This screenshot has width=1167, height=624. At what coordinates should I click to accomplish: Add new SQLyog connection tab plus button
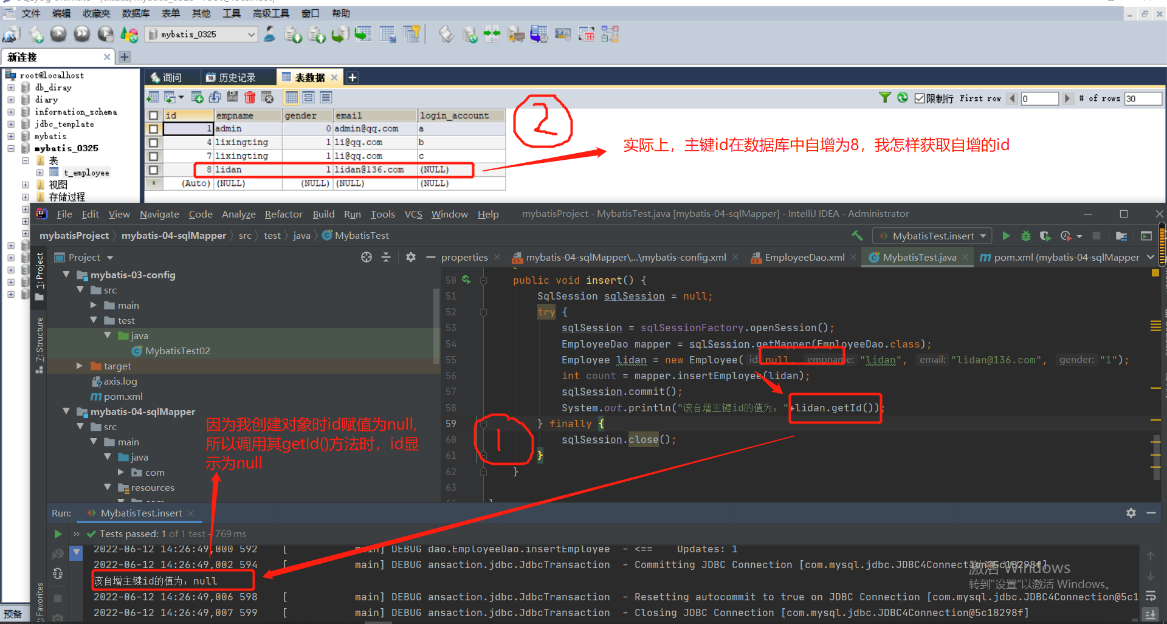(x=125, y=57)
